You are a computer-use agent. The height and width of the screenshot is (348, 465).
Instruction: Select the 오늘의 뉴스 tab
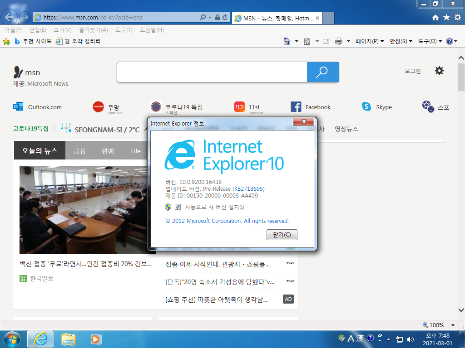pyautogui.click(x=40, y=150)
